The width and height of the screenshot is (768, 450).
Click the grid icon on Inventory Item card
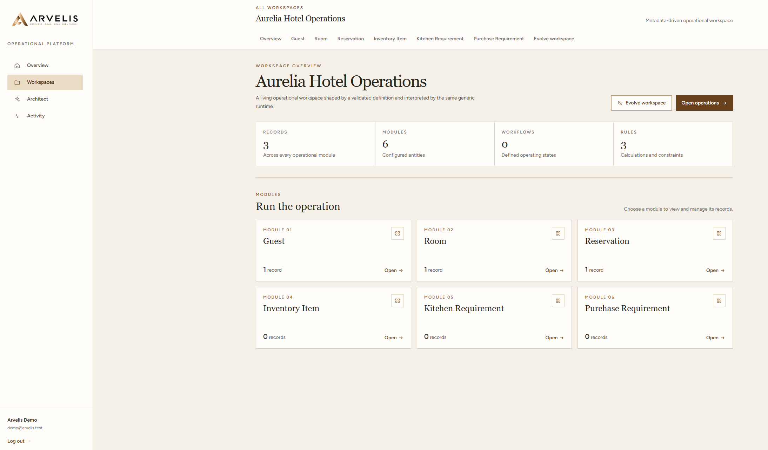coord(398,301)
